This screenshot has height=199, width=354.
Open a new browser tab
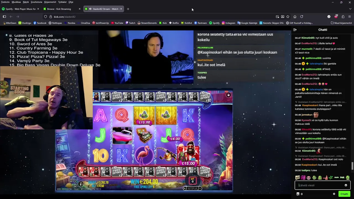click(128, 9)
